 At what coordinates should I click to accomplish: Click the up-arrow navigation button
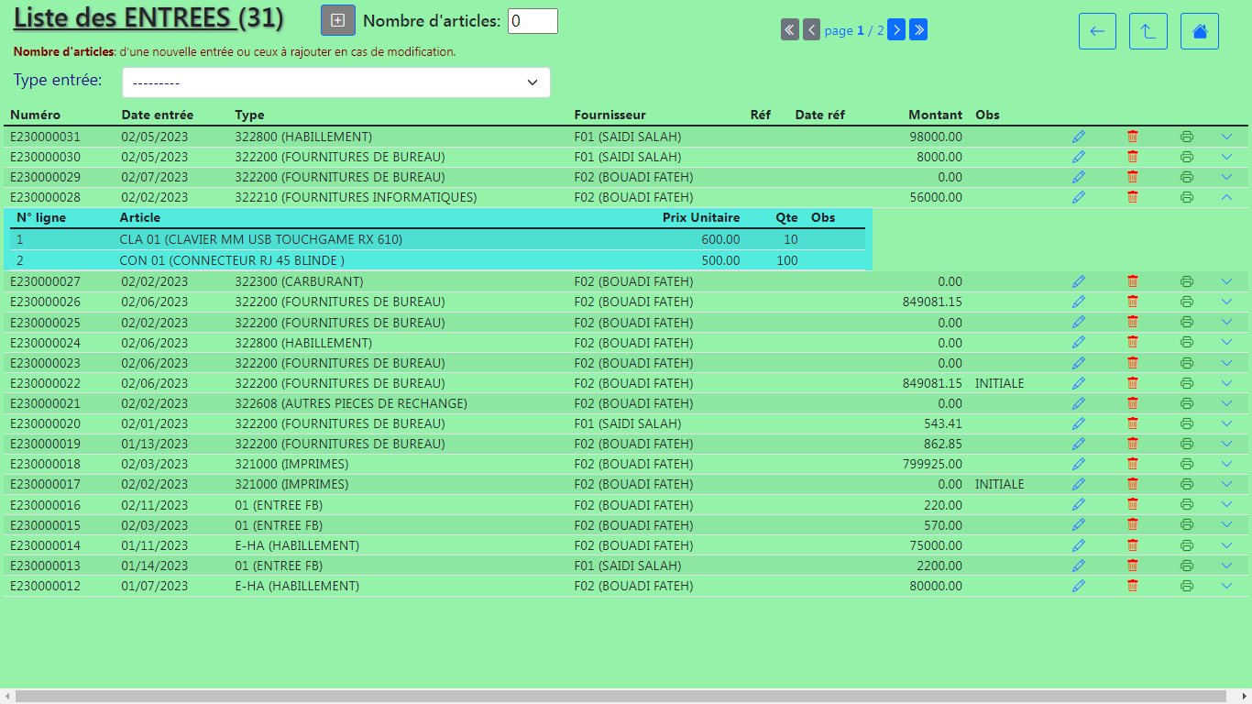click(x=1148, y=31)
